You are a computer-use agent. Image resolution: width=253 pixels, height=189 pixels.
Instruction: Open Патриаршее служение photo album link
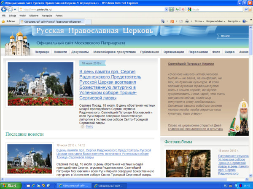[233, 165]
